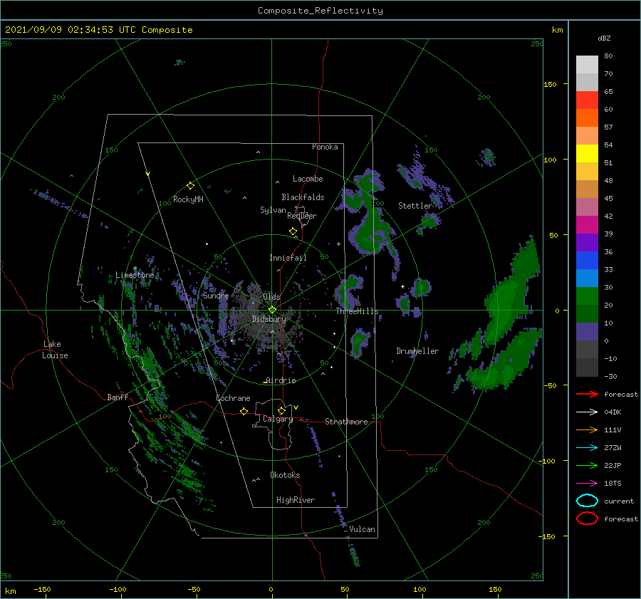Click the Lacombe town label
Viewport: 641px width, 599px height.
308,179
